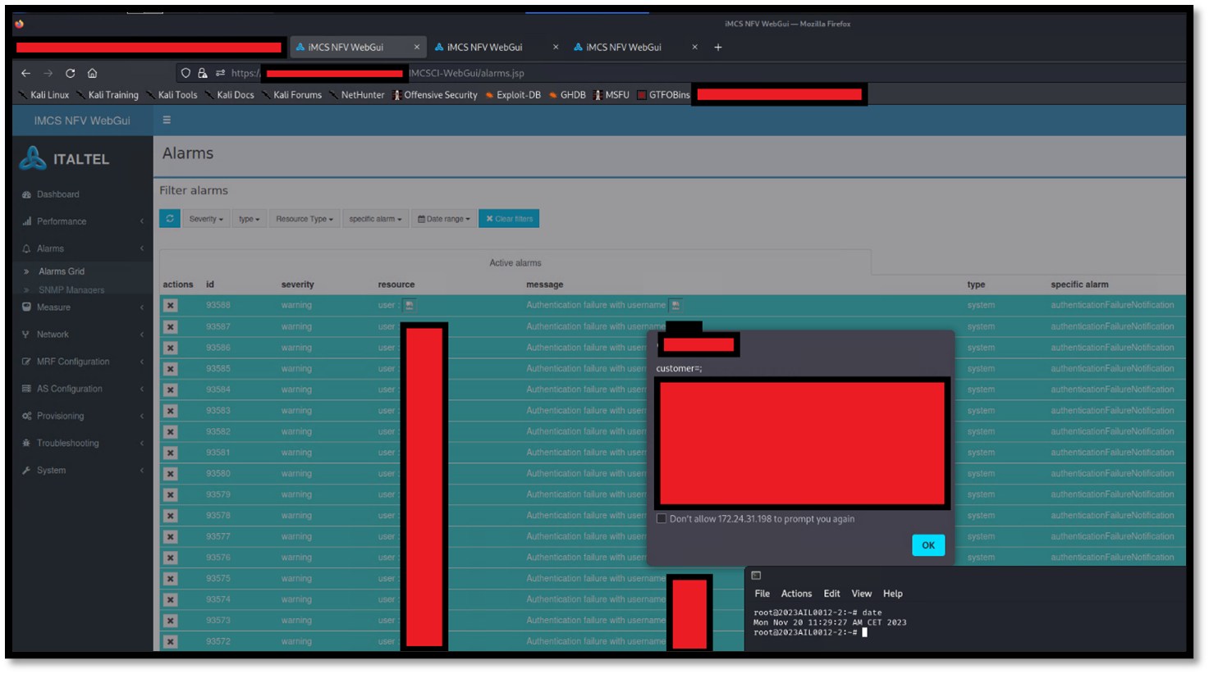This screenshot has height=674, width=1209.
Task: Clear alarm 93576 with its X icon
Action: (x=170, y=558)
